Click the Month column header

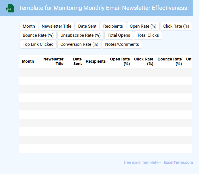point(28,61)
